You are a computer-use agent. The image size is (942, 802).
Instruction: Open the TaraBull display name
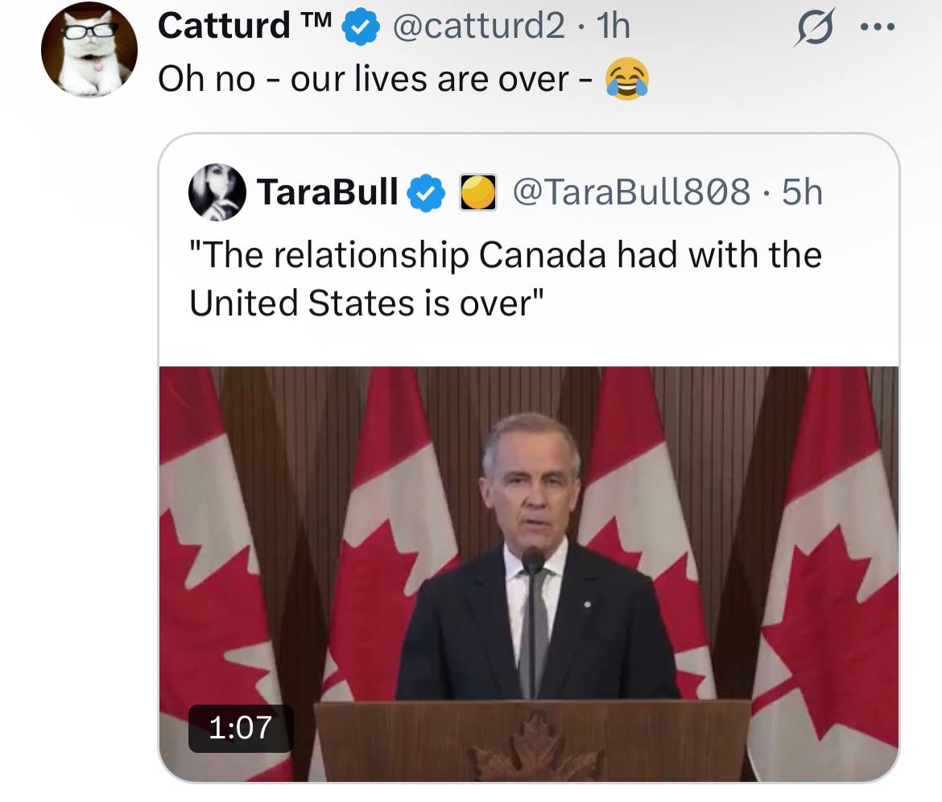(x=327, y=192)
